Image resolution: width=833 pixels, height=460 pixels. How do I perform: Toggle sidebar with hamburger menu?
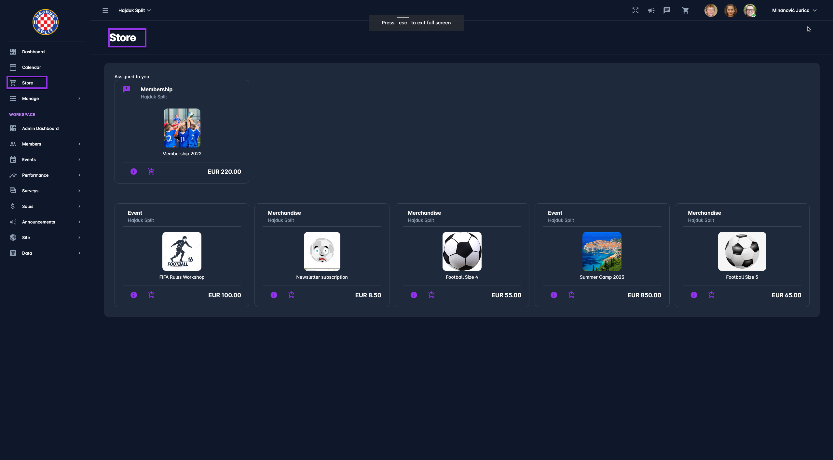[x=105, y=10]
